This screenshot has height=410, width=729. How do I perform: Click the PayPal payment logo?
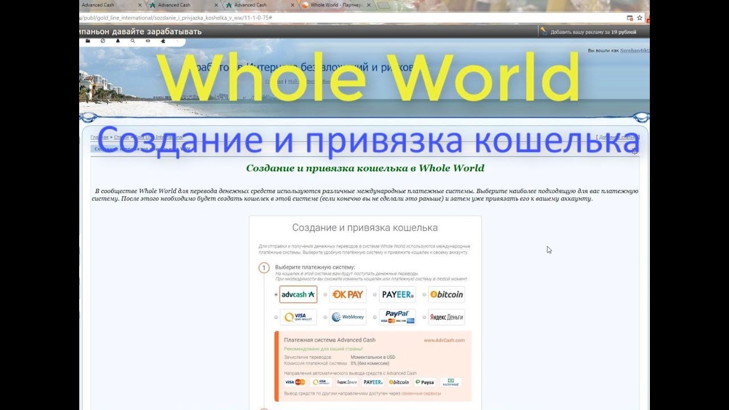click(x=397, y=317)
